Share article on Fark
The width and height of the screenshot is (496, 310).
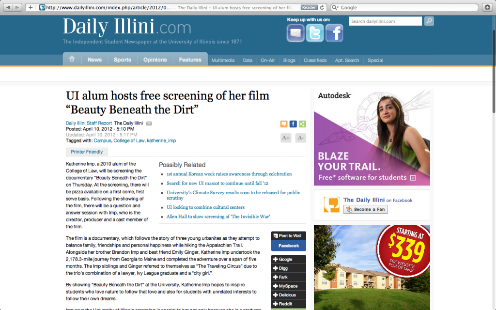coord(289,277)
